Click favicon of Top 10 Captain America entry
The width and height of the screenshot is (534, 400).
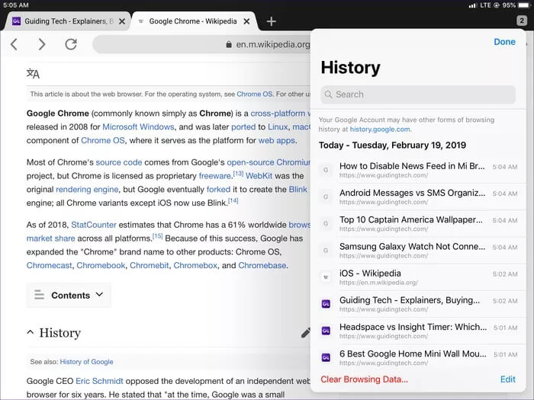[326, 223]
